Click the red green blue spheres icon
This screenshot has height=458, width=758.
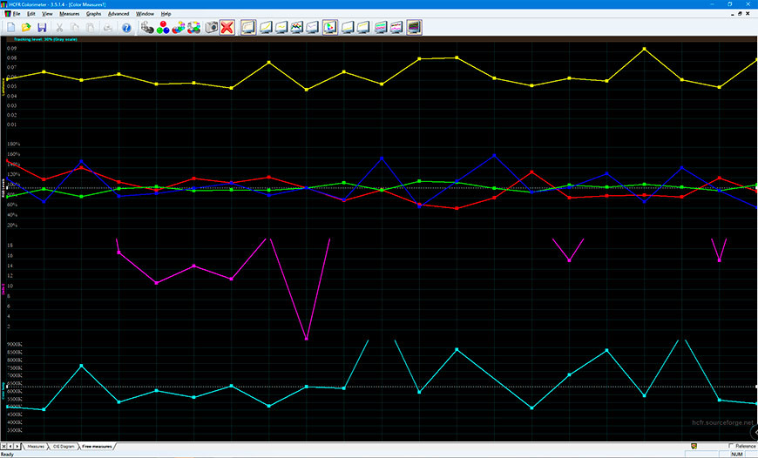[163, 28]
